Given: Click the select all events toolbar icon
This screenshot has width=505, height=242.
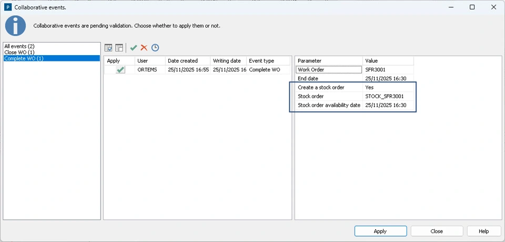Looking at the screenshot, I should (109, 48).
